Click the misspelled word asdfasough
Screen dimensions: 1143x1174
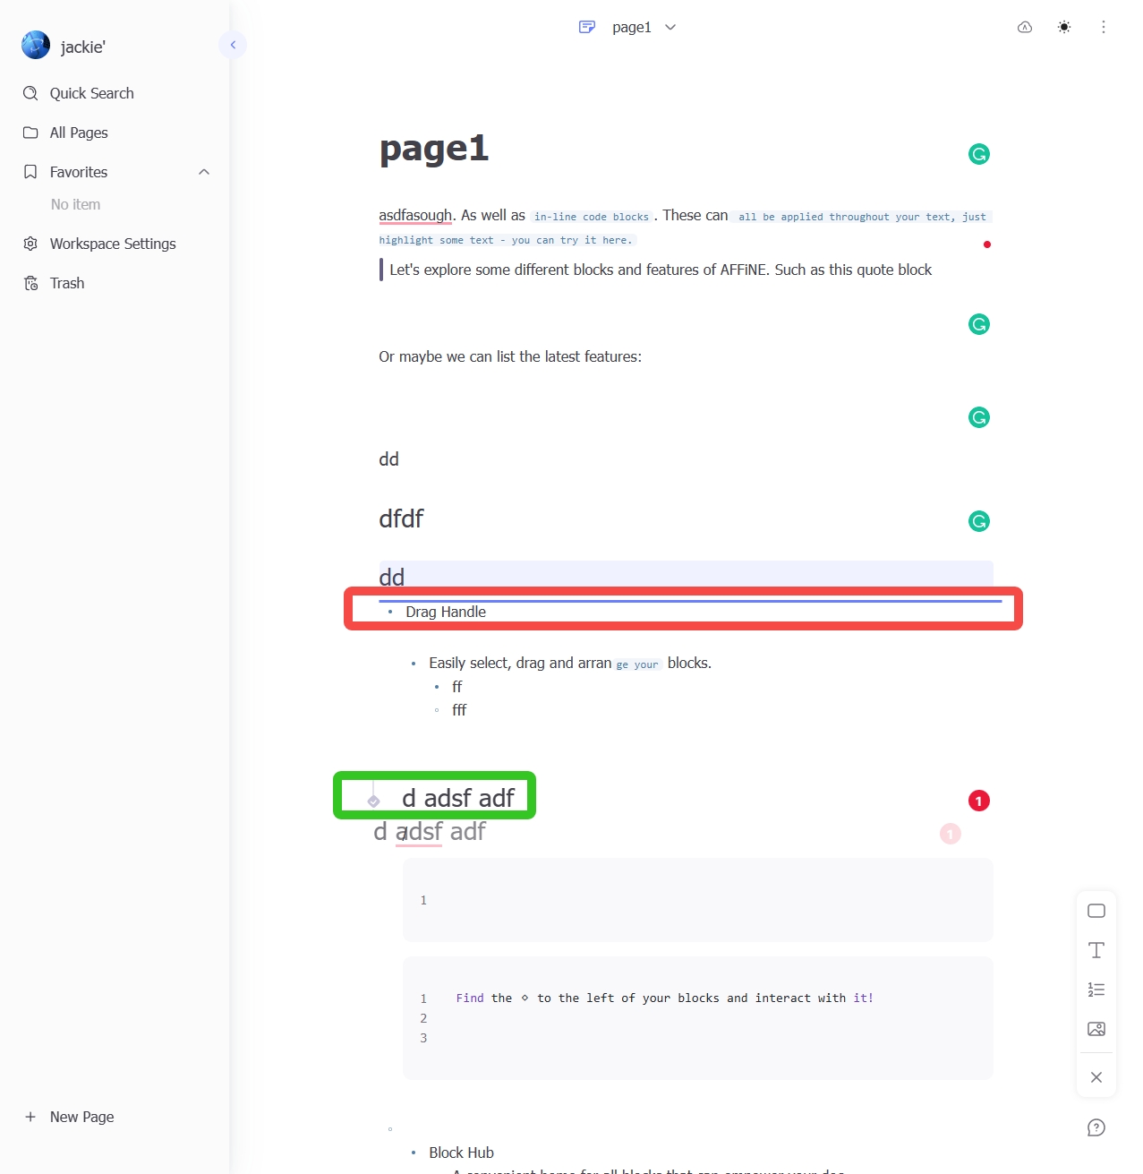415,215
